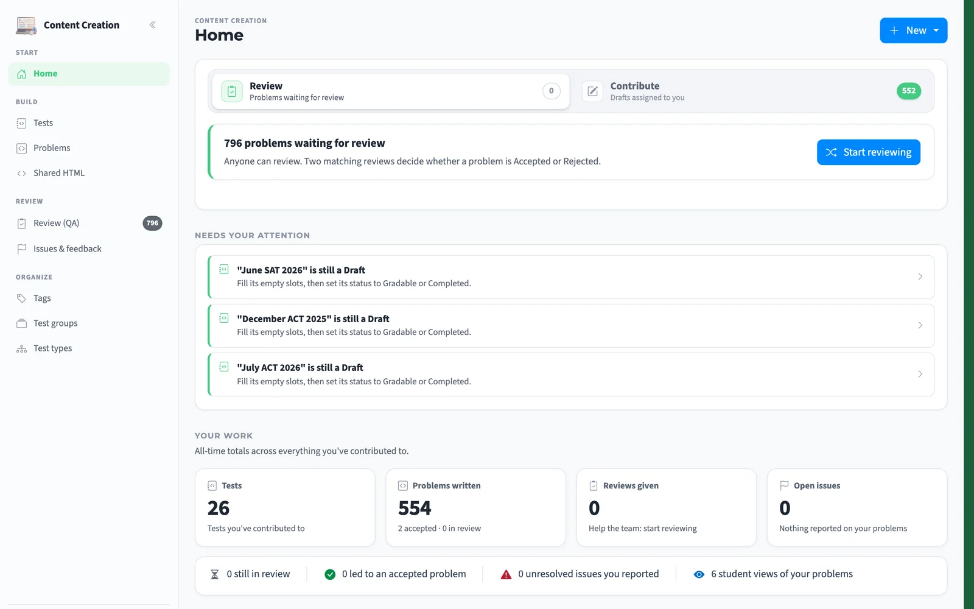The height and width of the screenshot is (609, 974).
Task: Click the Start reviewing button
Action: pyautogui.click(x=869, y=152)
